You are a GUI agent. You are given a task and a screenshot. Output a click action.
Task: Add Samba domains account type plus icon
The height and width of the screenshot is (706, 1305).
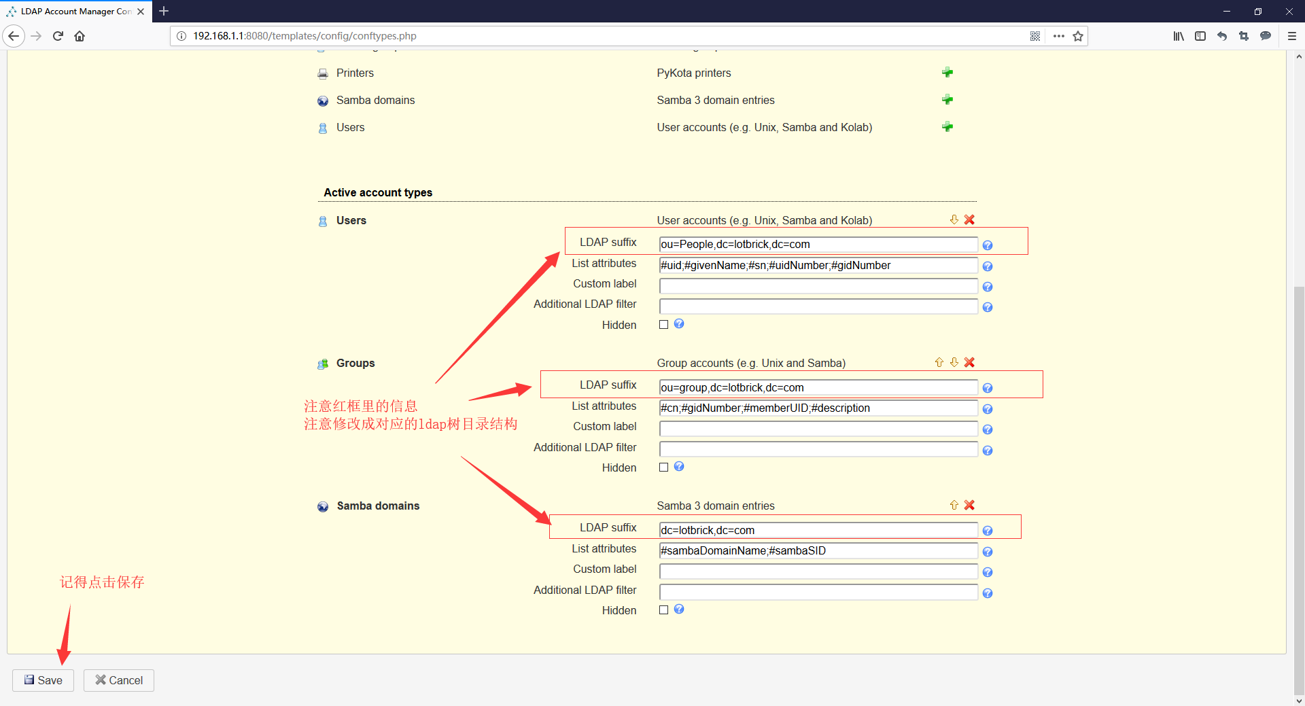point(947,100)
